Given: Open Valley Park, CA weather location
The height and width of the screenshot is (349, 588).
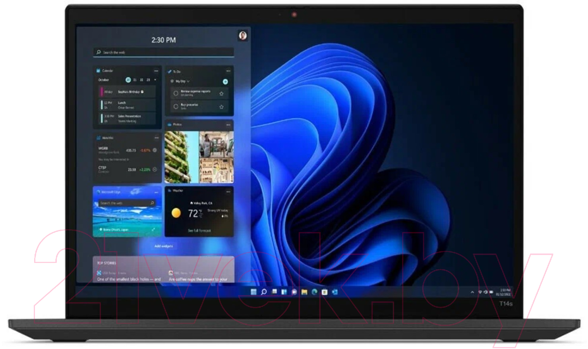Looking at the screenshot, I should point(201,203).
